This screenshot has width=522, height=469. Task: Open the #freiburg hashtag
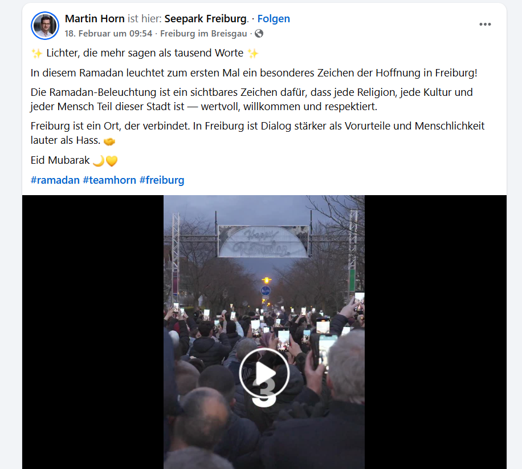(162, 180)
